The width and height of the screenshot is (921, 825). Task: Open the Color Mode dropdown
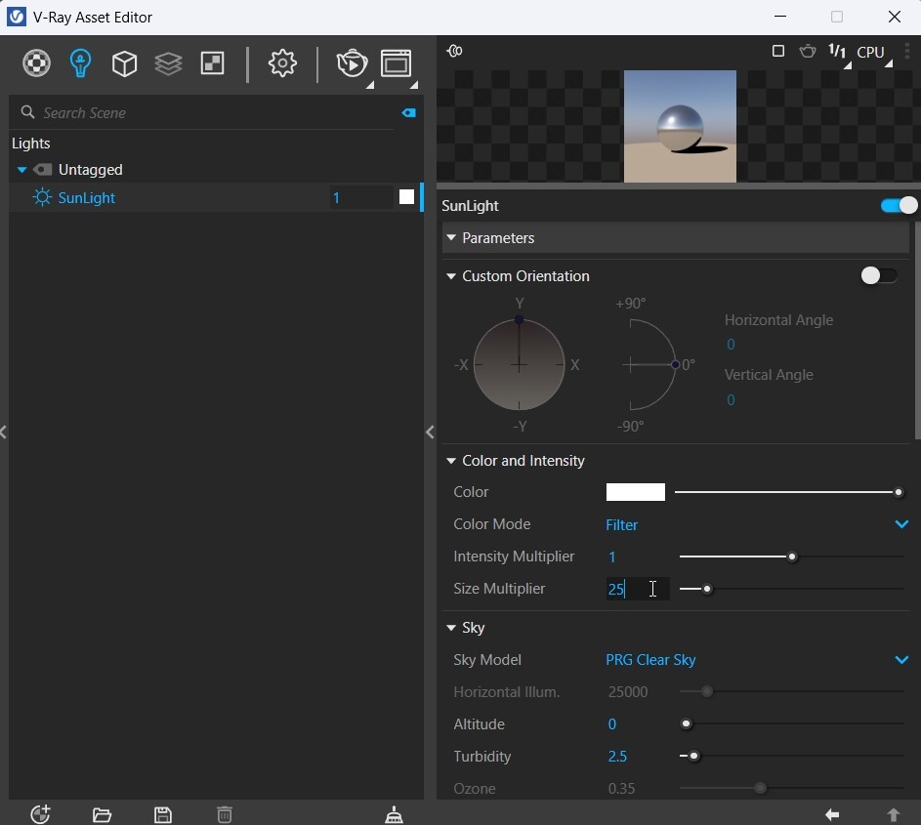point(901,525)
